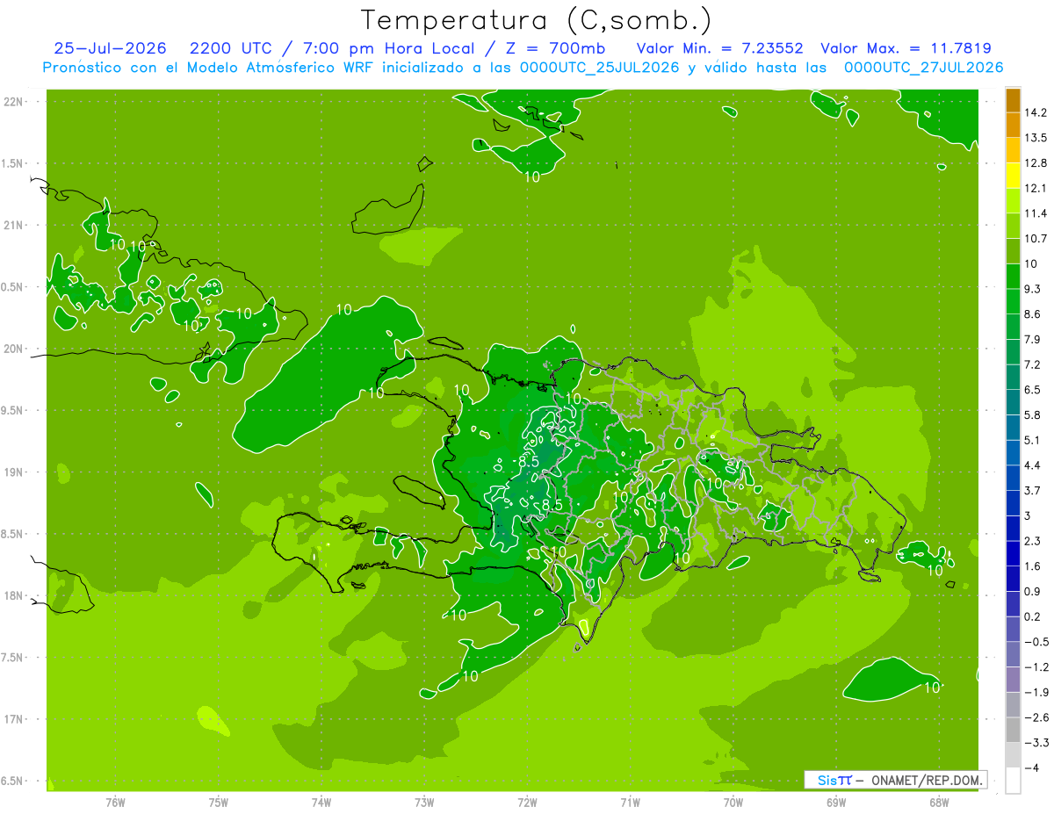Screen dimensions: 1054x814
Task: Click the 6.5 value on the color scale
Action: (1034, 390)
